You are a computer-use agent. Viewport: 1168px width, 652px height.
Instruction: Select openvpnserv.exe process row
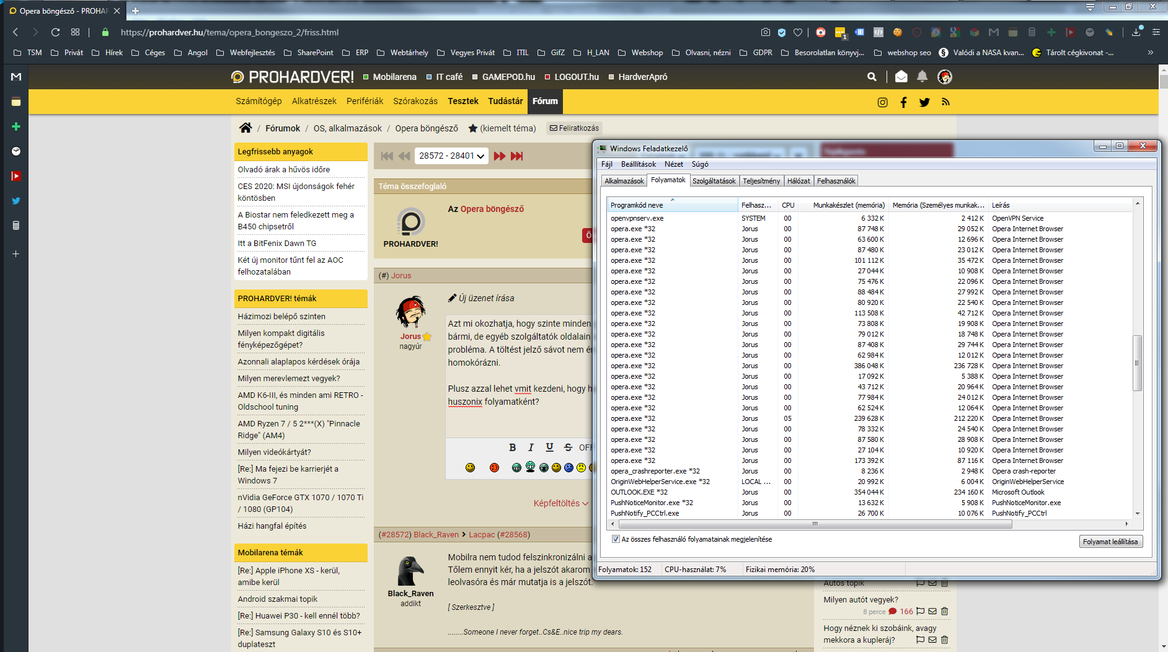[870, 218]
